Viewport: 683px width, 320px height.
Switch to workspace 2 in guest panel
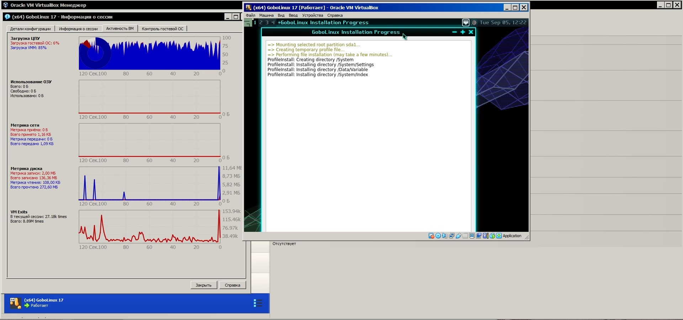[x=261, y=22]
